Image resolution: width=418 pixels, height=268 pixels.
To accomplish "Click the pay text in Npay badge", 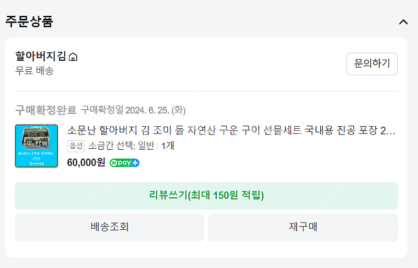I will [x=125, y=163].
